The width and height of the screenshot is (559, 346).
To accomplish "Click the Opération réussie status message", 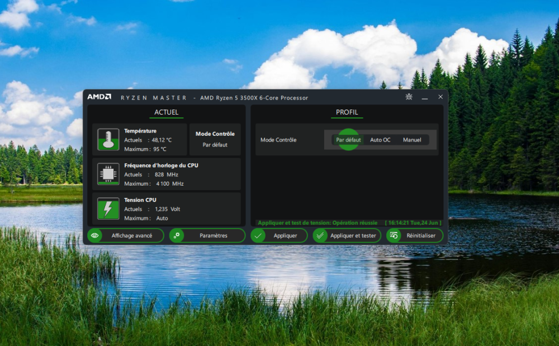I will (x=318, y=222).
